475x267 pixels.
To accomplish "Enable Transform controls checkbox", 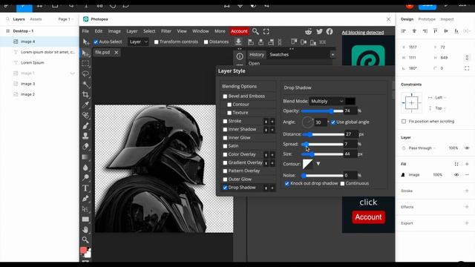I will 157,42.
